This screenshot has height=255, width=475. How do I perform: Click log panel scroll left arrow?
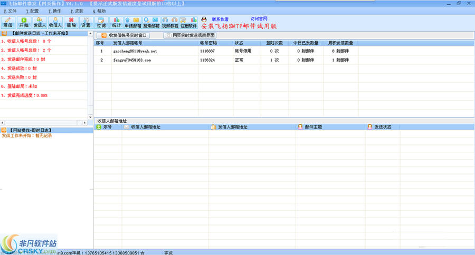coord(3,123)
